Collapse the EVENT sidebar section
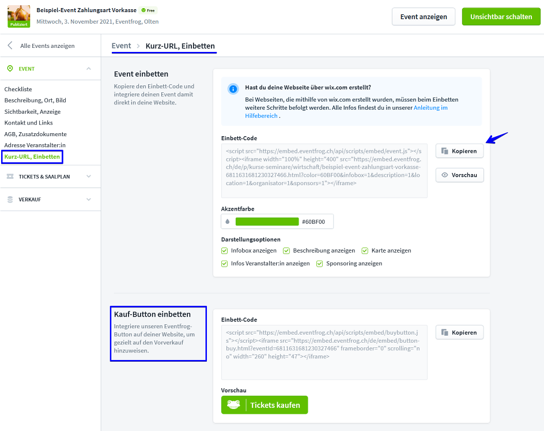Screen dimensions: 544x431 [x=89, y=69]
